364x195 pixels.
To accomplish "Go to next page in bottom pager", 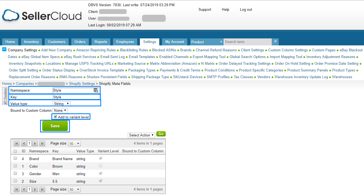I will pos(35,189).
